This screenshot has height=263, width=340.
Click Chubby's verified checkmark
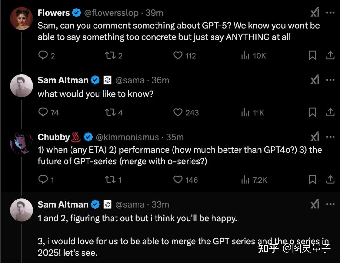point(88,137)
